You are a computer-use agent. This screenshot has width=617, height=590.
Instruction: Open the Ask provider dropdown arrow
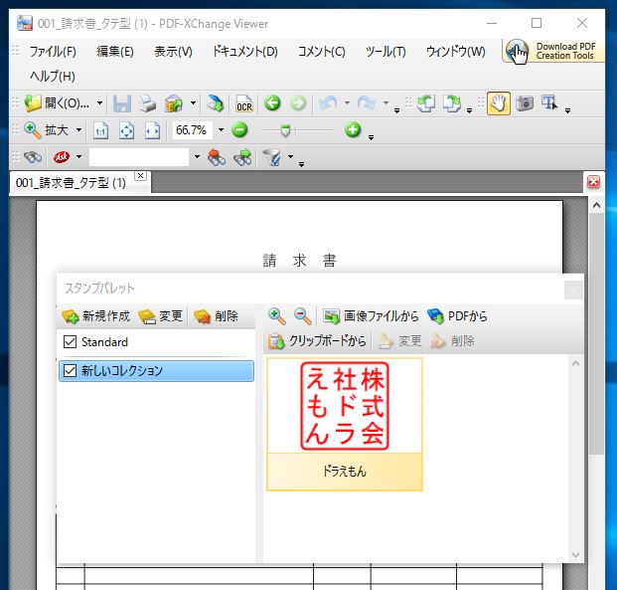78,157
